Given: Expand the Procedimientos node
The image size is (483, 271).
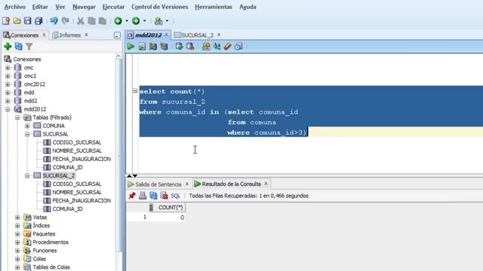Looking at the screenshot, I should tap(17, 242).
